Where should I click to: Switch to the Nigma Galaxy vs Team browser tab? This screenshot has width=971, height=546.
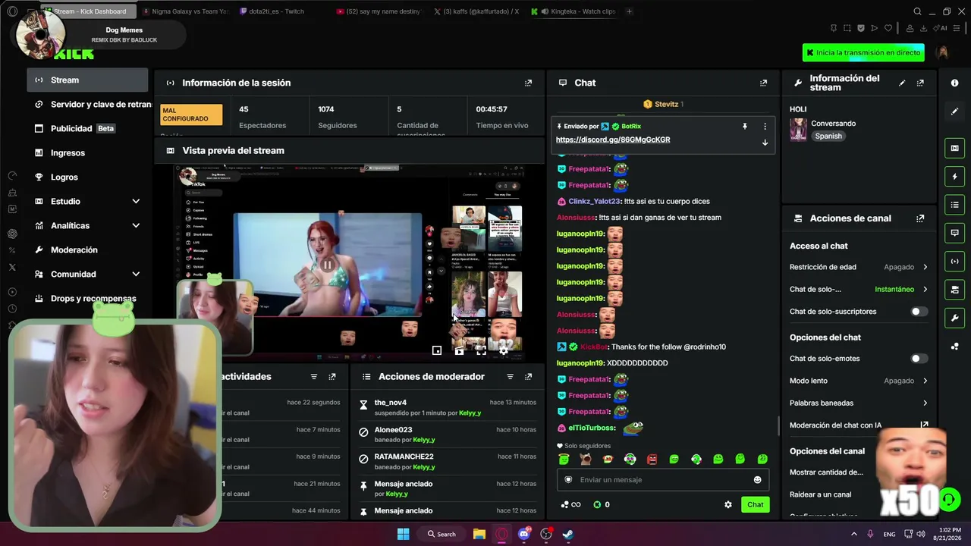(x=187, y=11)
